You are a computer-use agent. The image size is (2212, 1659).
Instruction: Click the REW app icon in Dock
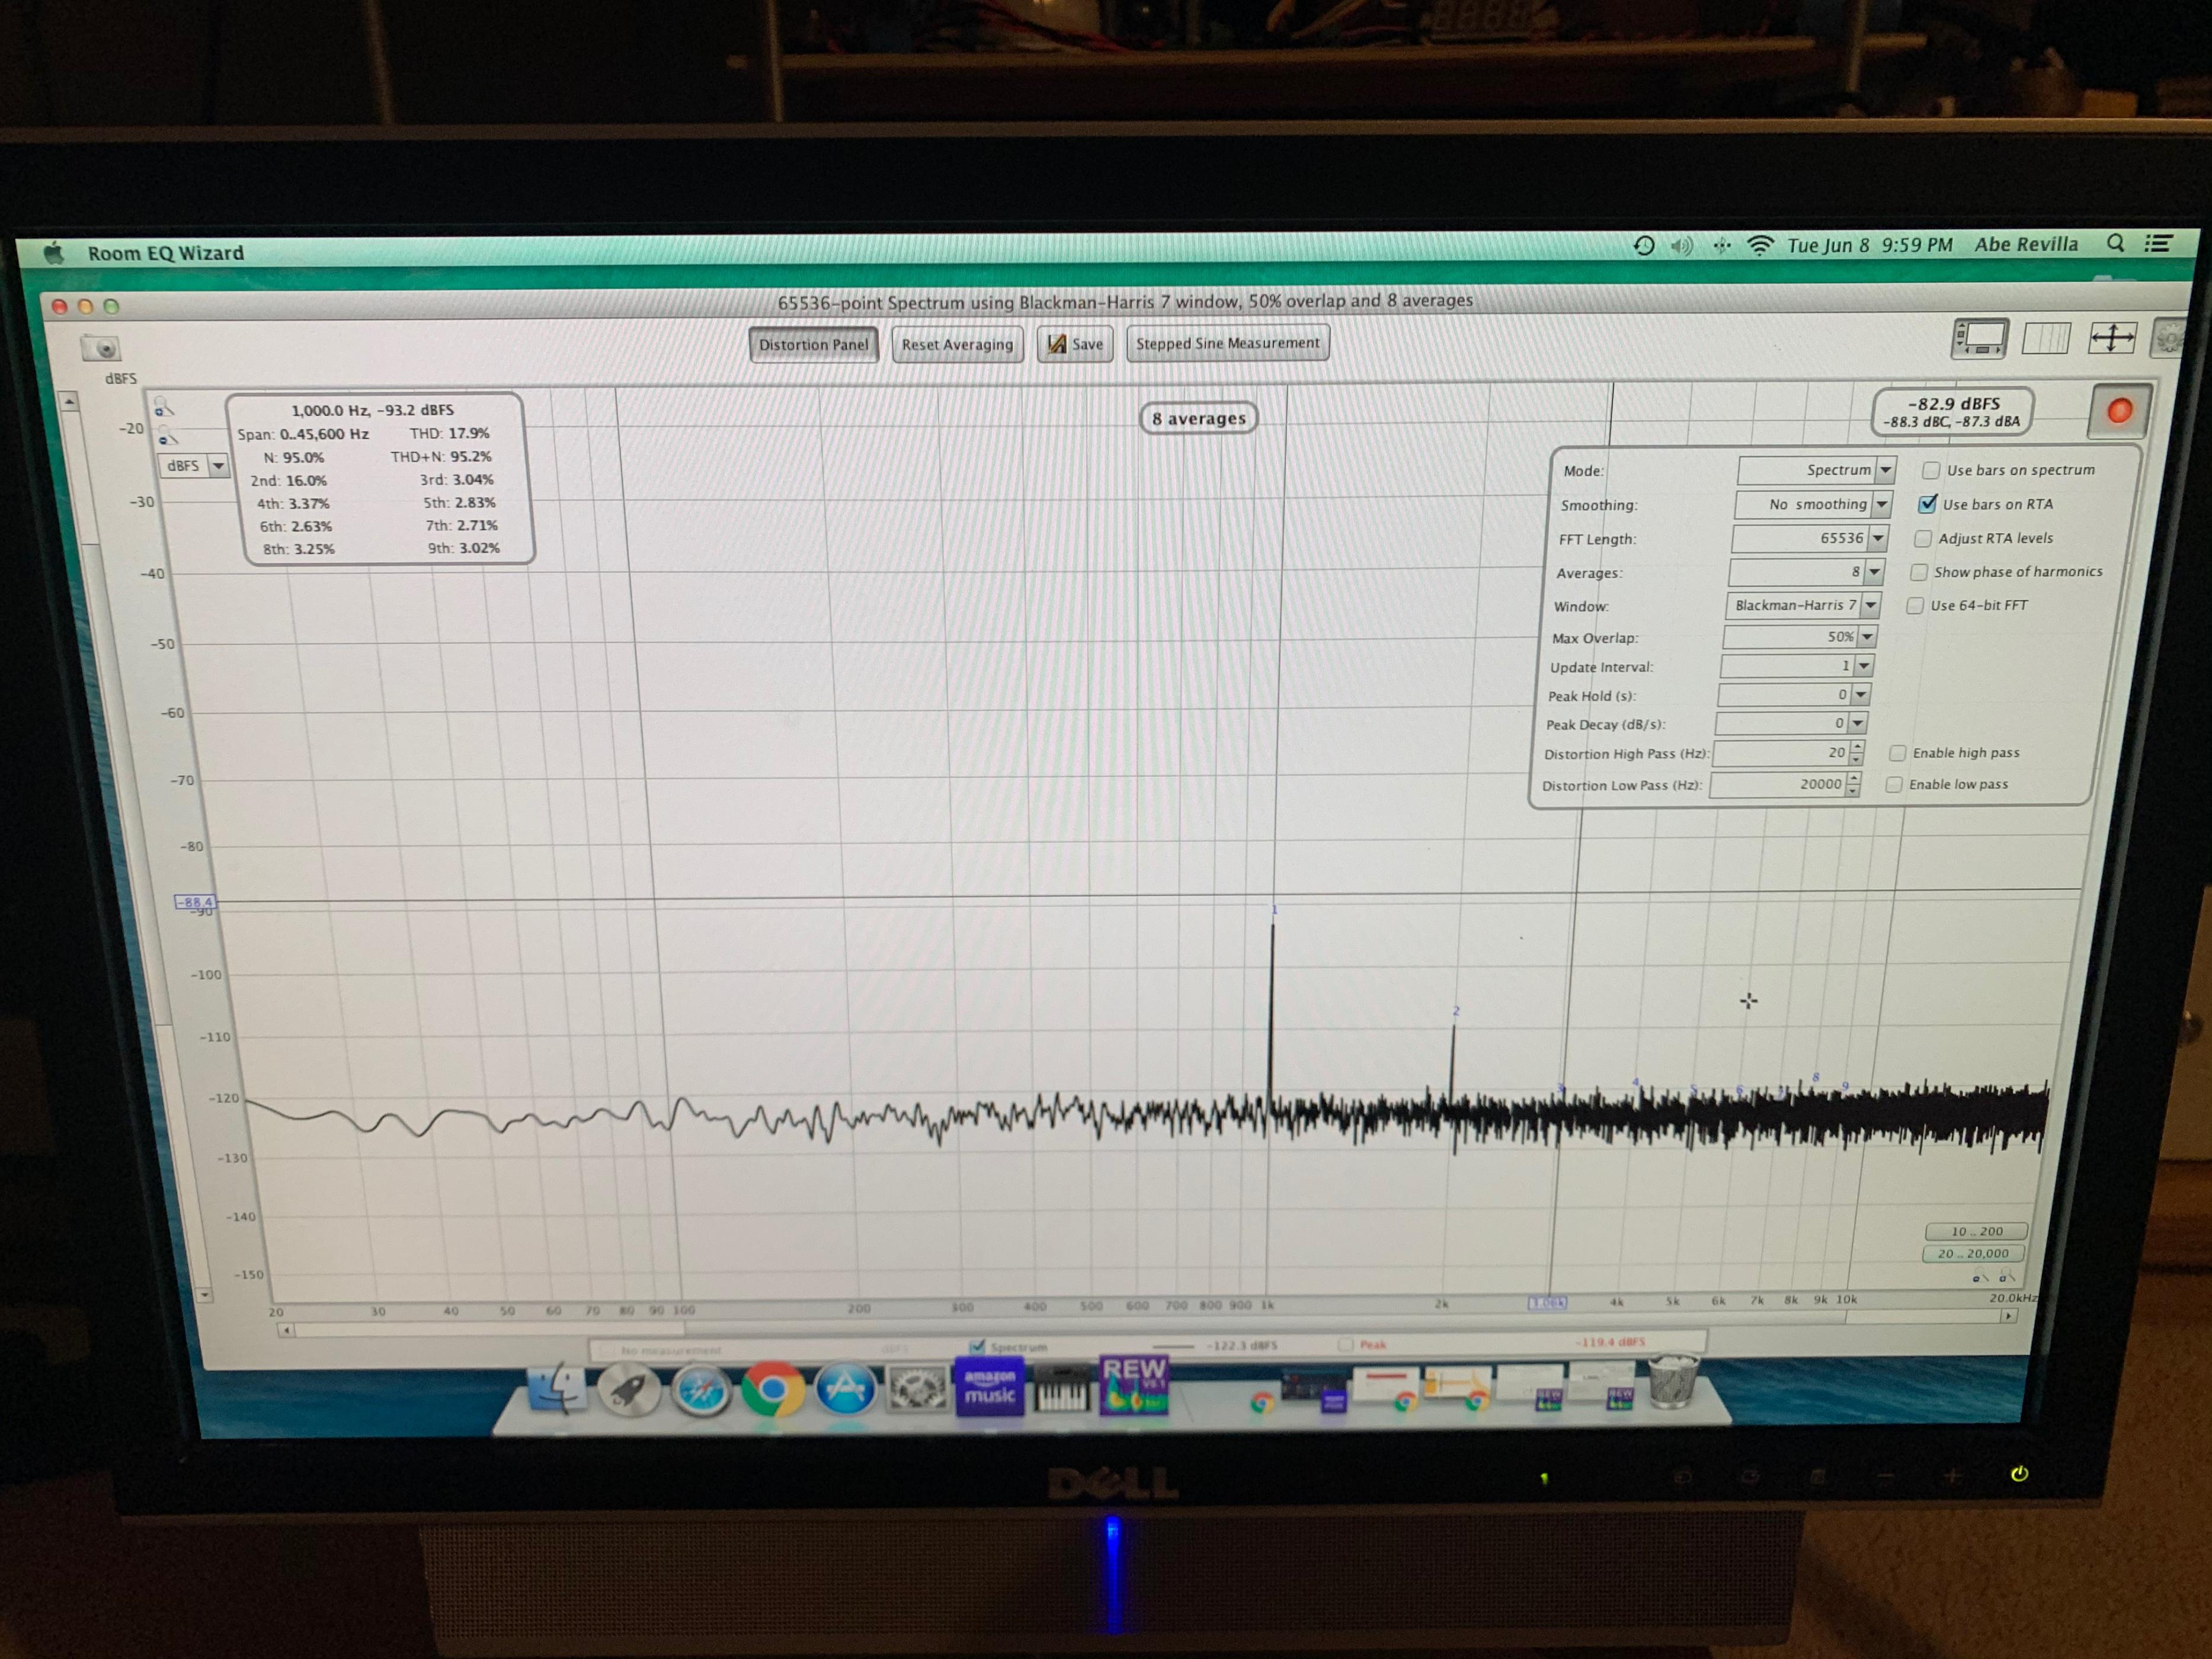click(x=1133, y=1385)
